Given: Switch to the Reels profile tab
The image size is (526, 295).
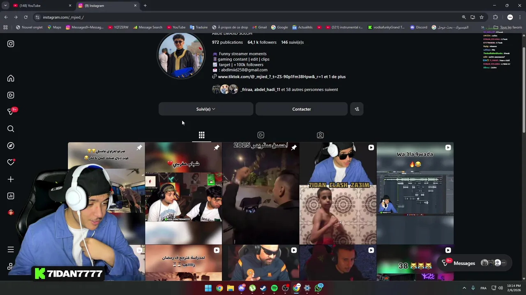Looking at the screenshot, I should tap(261, 135).
